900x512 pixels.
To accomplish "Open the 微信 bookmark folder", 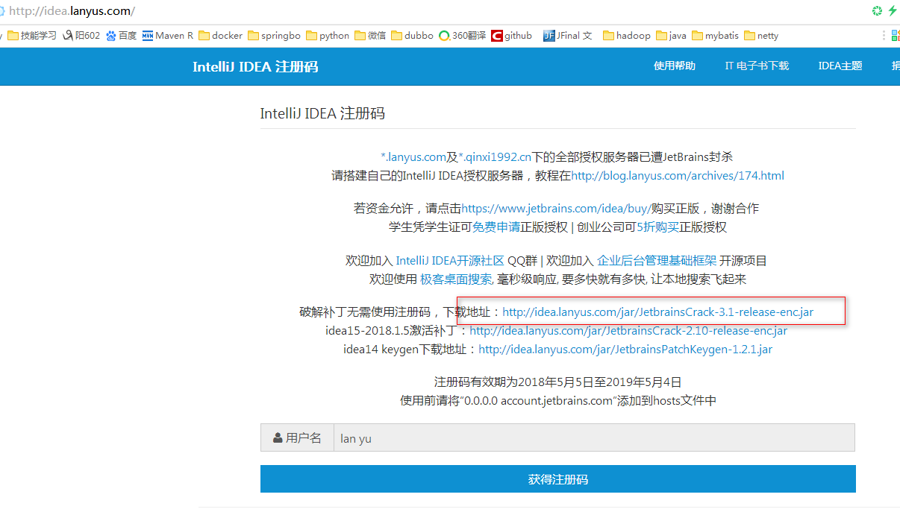I will pos(370,35).
